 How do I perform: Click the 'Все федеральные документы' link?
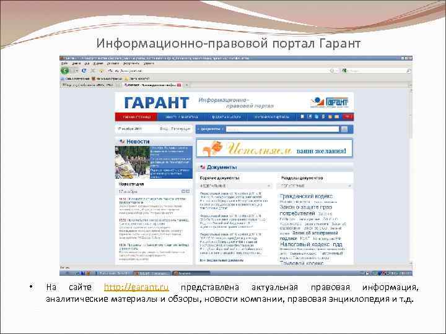(222, 260)
